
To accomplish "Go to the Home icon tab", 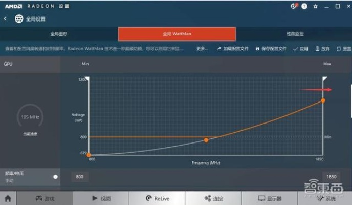I will click(8, 198).
